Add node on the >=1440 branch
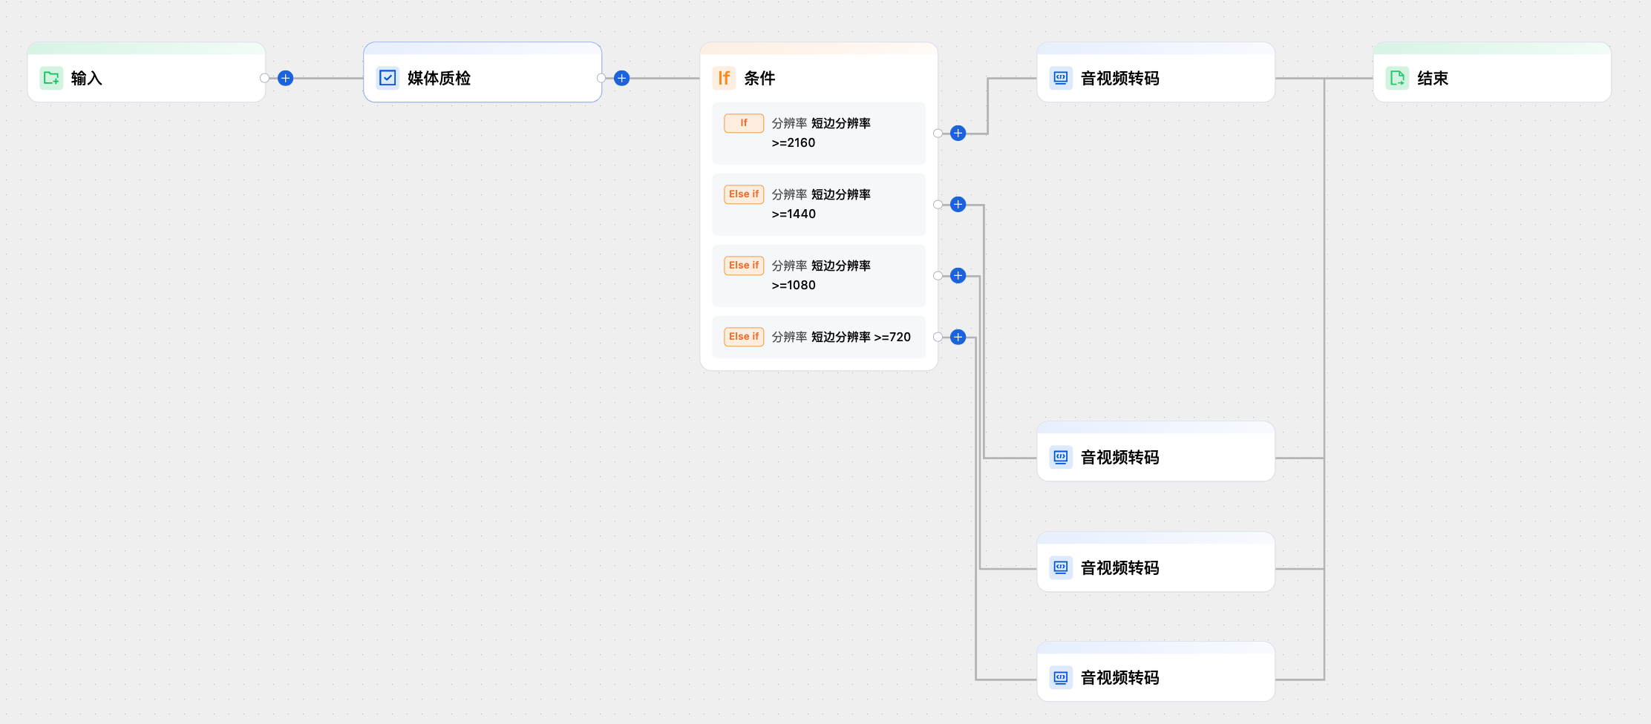This screenshot has width=1651, height=724. coord(958,205)
